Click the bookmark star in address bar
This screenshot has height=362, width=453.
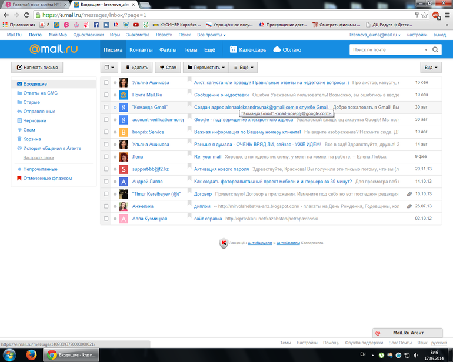click(x=424, y=15)
